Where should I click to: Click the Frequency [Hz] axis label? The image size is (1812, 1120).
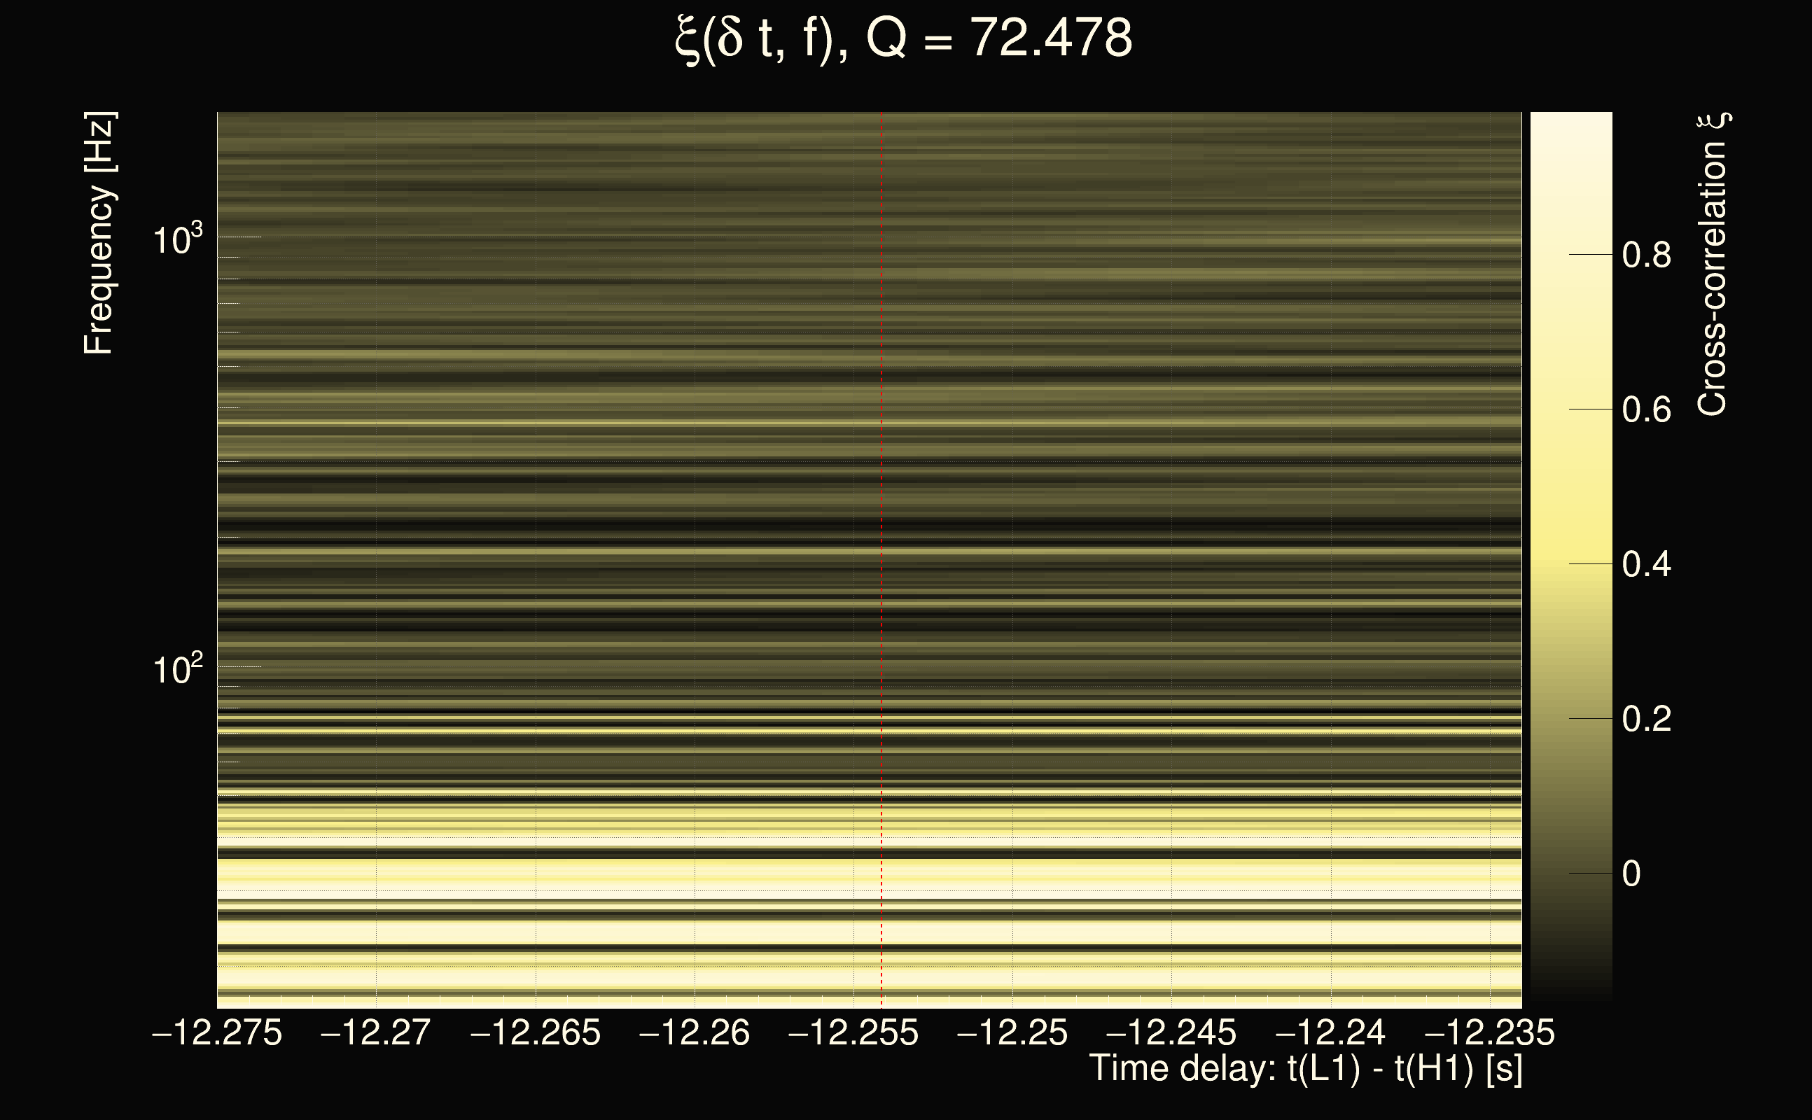pos(99,233)
